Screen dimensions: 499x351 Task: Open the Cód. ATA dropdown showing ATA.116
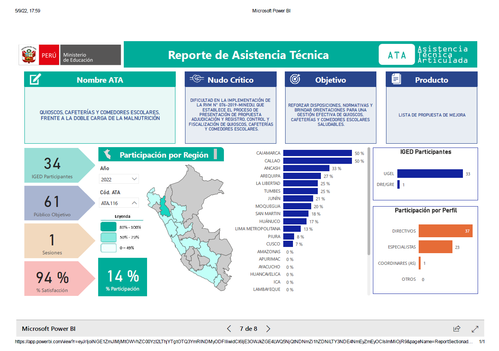[x=119, y=203]
